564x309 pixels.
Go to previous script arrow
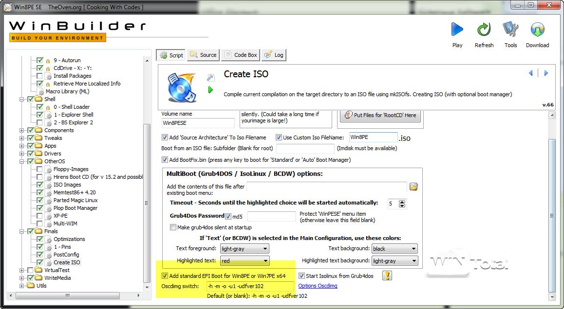point(530,73)
